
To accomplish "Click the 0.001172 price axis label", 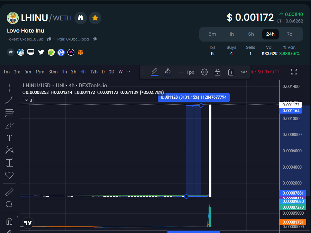I will [x=291, y=105].
